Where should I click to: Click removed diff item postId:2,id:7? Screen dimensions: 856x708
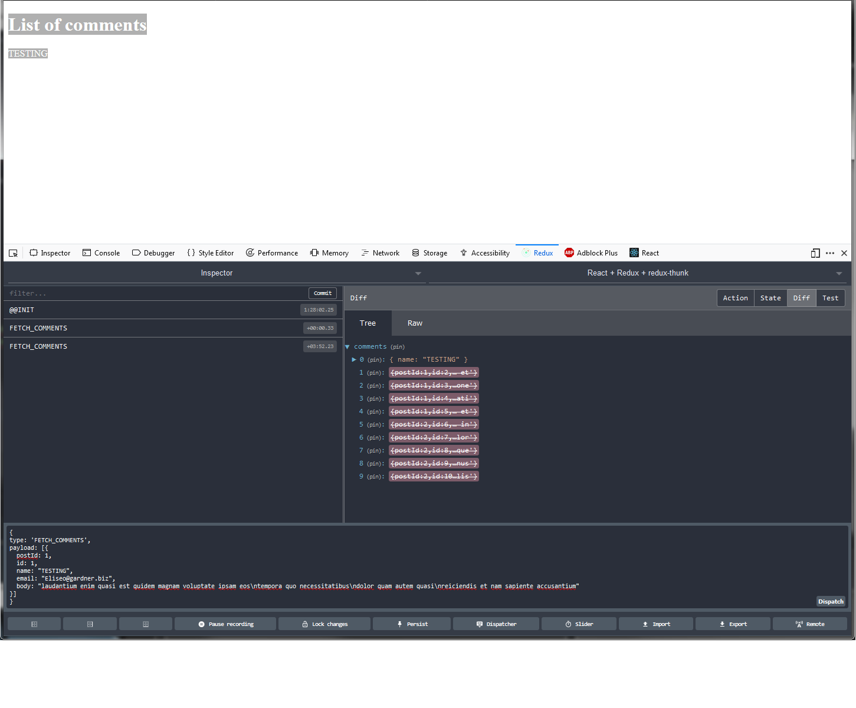[x=434, y=437]
